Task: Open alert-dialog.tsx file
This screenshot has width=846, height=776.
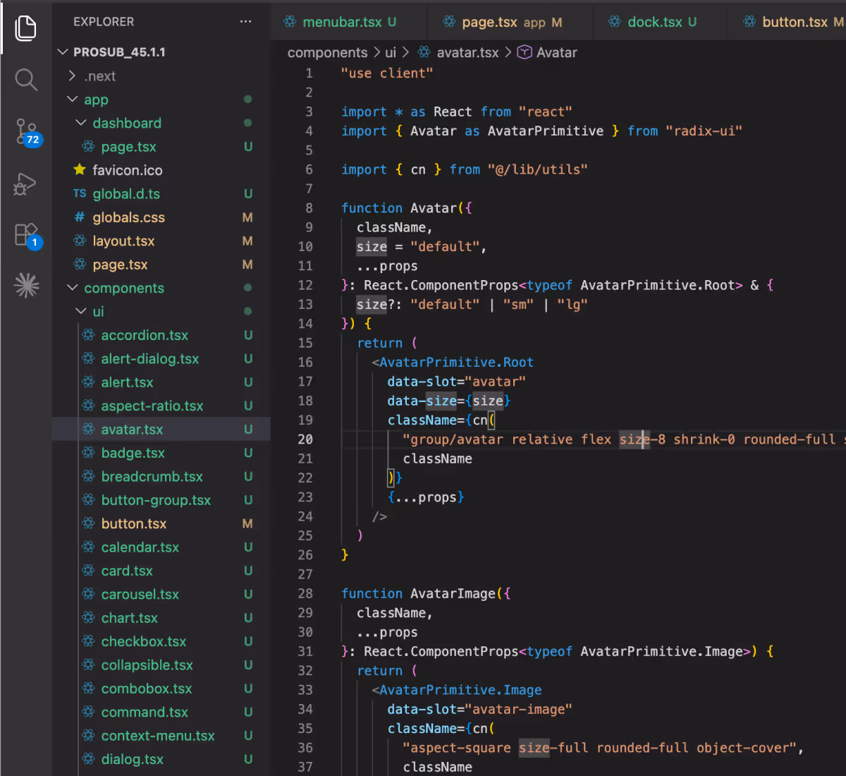Action: pos(161,359)
